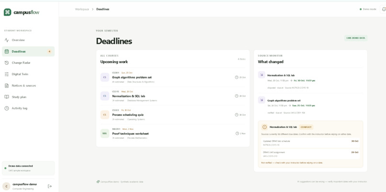Click the change arrow icon for Graph algorithms problem set
This screenshot has width=386, height=192.
[261, 100]
